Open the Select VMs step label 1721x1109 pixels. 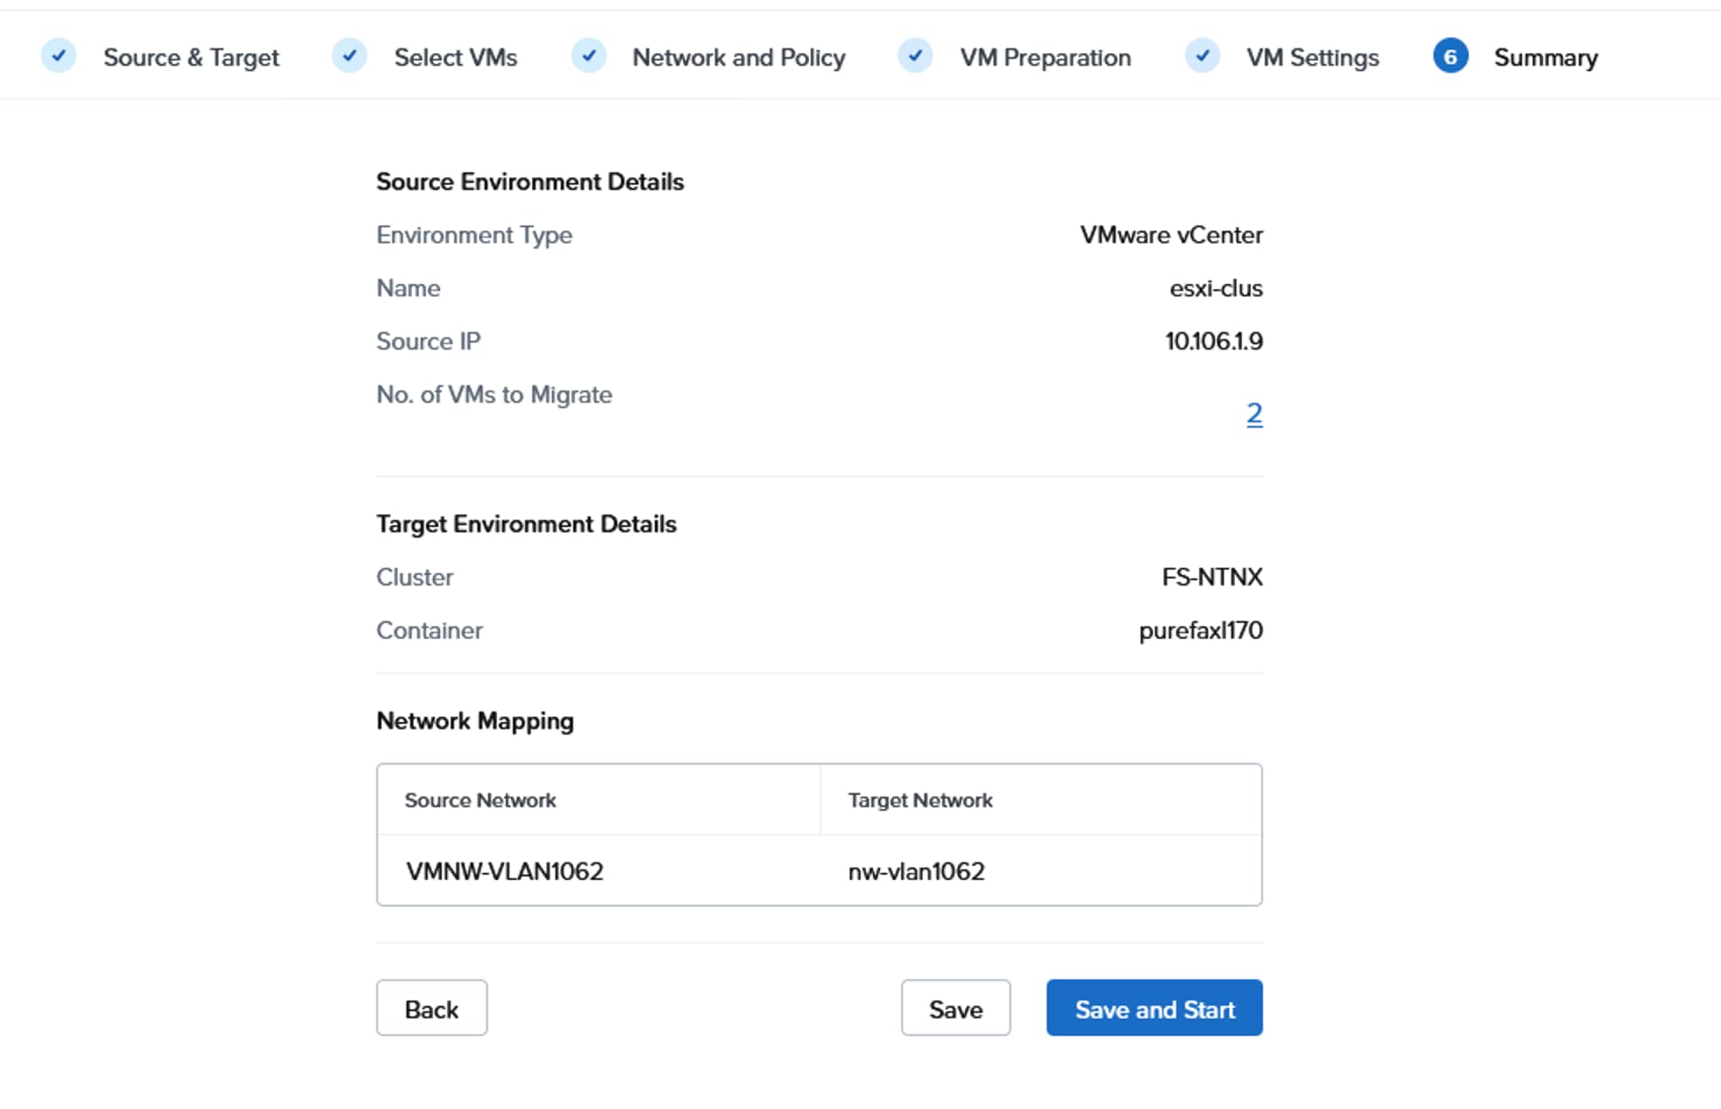455,58
